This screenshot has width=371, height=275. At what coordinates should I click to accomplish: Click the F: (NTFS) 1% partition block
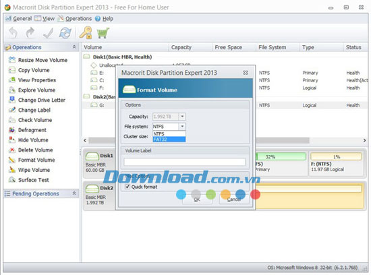coord(336,164)
